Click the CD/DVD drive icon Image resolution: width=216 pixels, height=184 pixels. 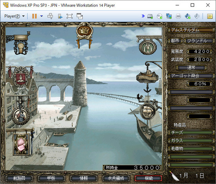point(160,16)
